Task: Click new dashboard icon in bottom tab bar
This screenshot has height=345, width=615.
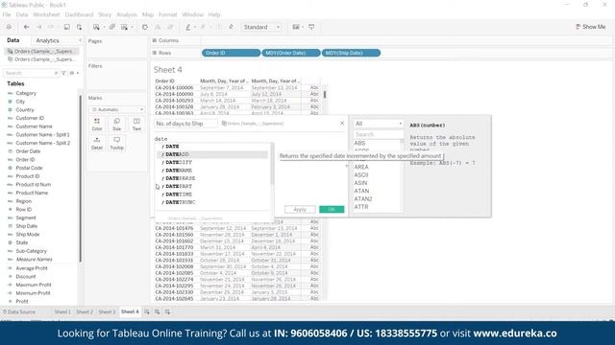Action: 157,311
